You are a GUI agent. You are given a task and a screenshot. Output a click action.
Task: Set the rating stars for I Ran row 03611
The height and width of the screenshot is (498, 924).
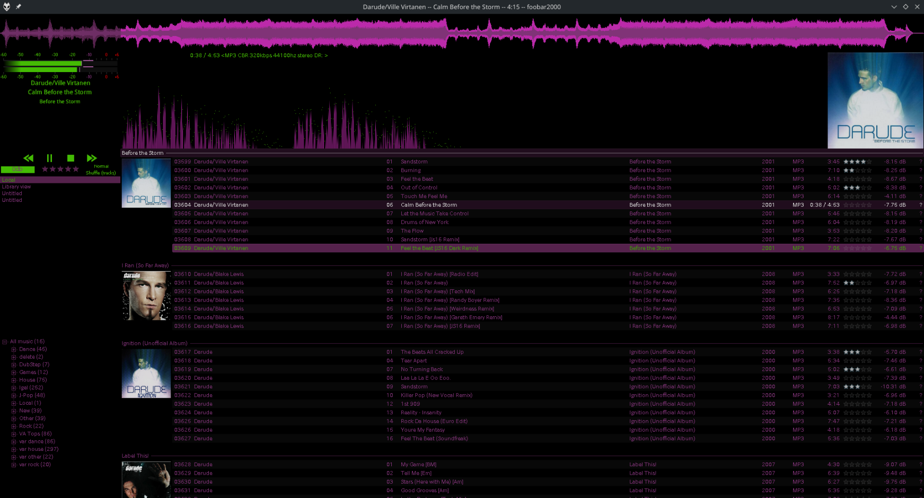tap(857, 283)
